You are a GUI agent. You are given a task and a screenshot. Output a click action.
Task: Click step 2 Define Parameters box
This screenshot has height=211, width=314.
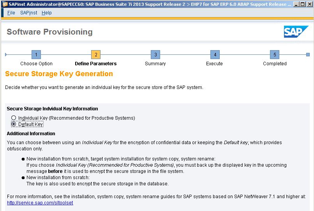[96, 54]
